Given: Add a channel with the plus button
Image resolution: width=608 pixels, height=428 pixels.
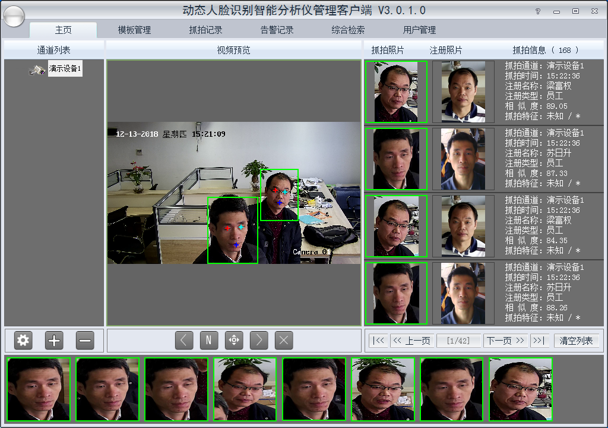Looking at the screenshot, I should (54, 341).
